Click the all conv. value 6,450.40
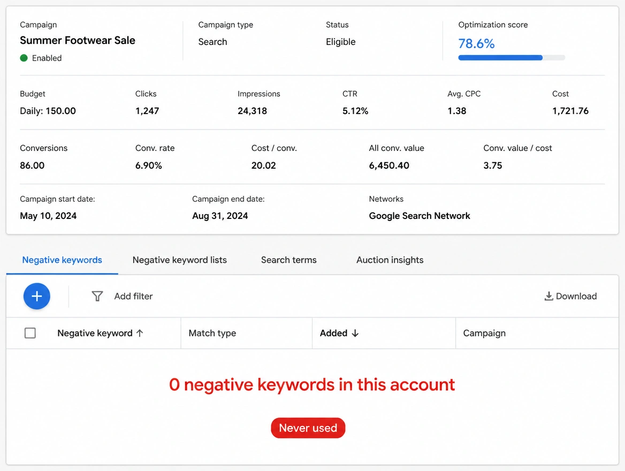625x471 pixels. tap(389, 165)
